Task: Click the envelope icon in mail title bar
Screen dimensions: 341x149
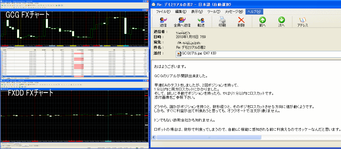Action: click(x=153, y=4)
